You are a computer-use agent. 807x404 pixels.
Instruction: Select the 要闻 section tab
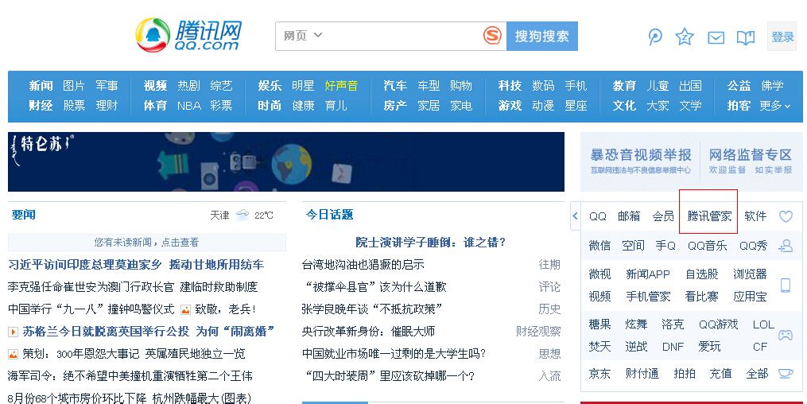[24, 215]
